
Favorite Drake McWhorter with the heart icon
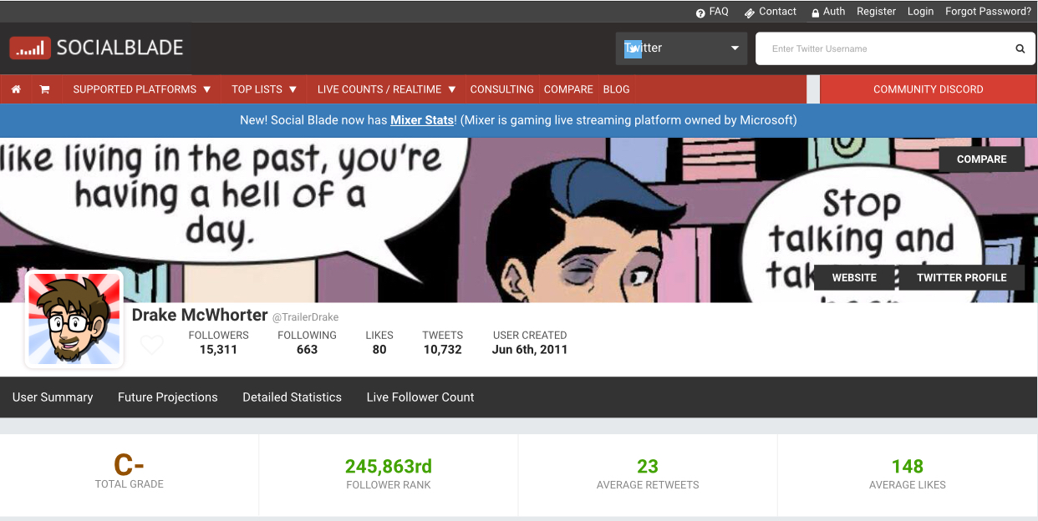[x=151, y=344]
